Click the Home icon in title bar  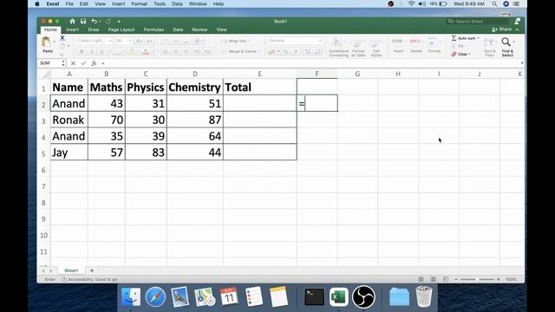coord(72,21)
